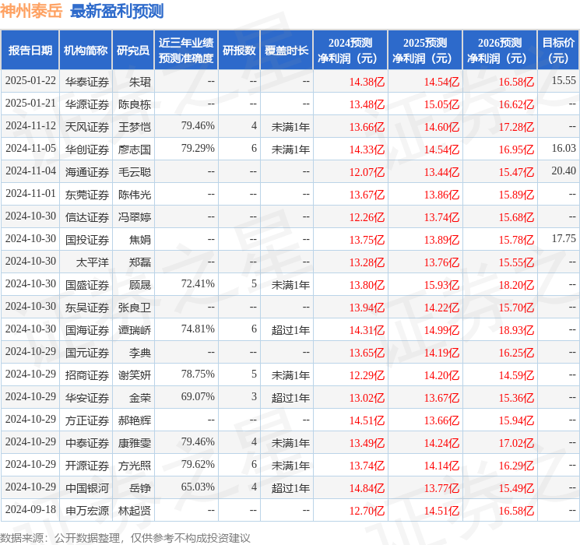Select the 2024预测净利润 column header
This screenshot has height=545, width=580.
click(x=350, y=51)
